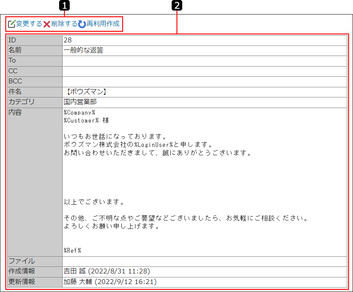
Task: Click the red X delete icon
Action: pyautogui.click(x=47, y=24)
